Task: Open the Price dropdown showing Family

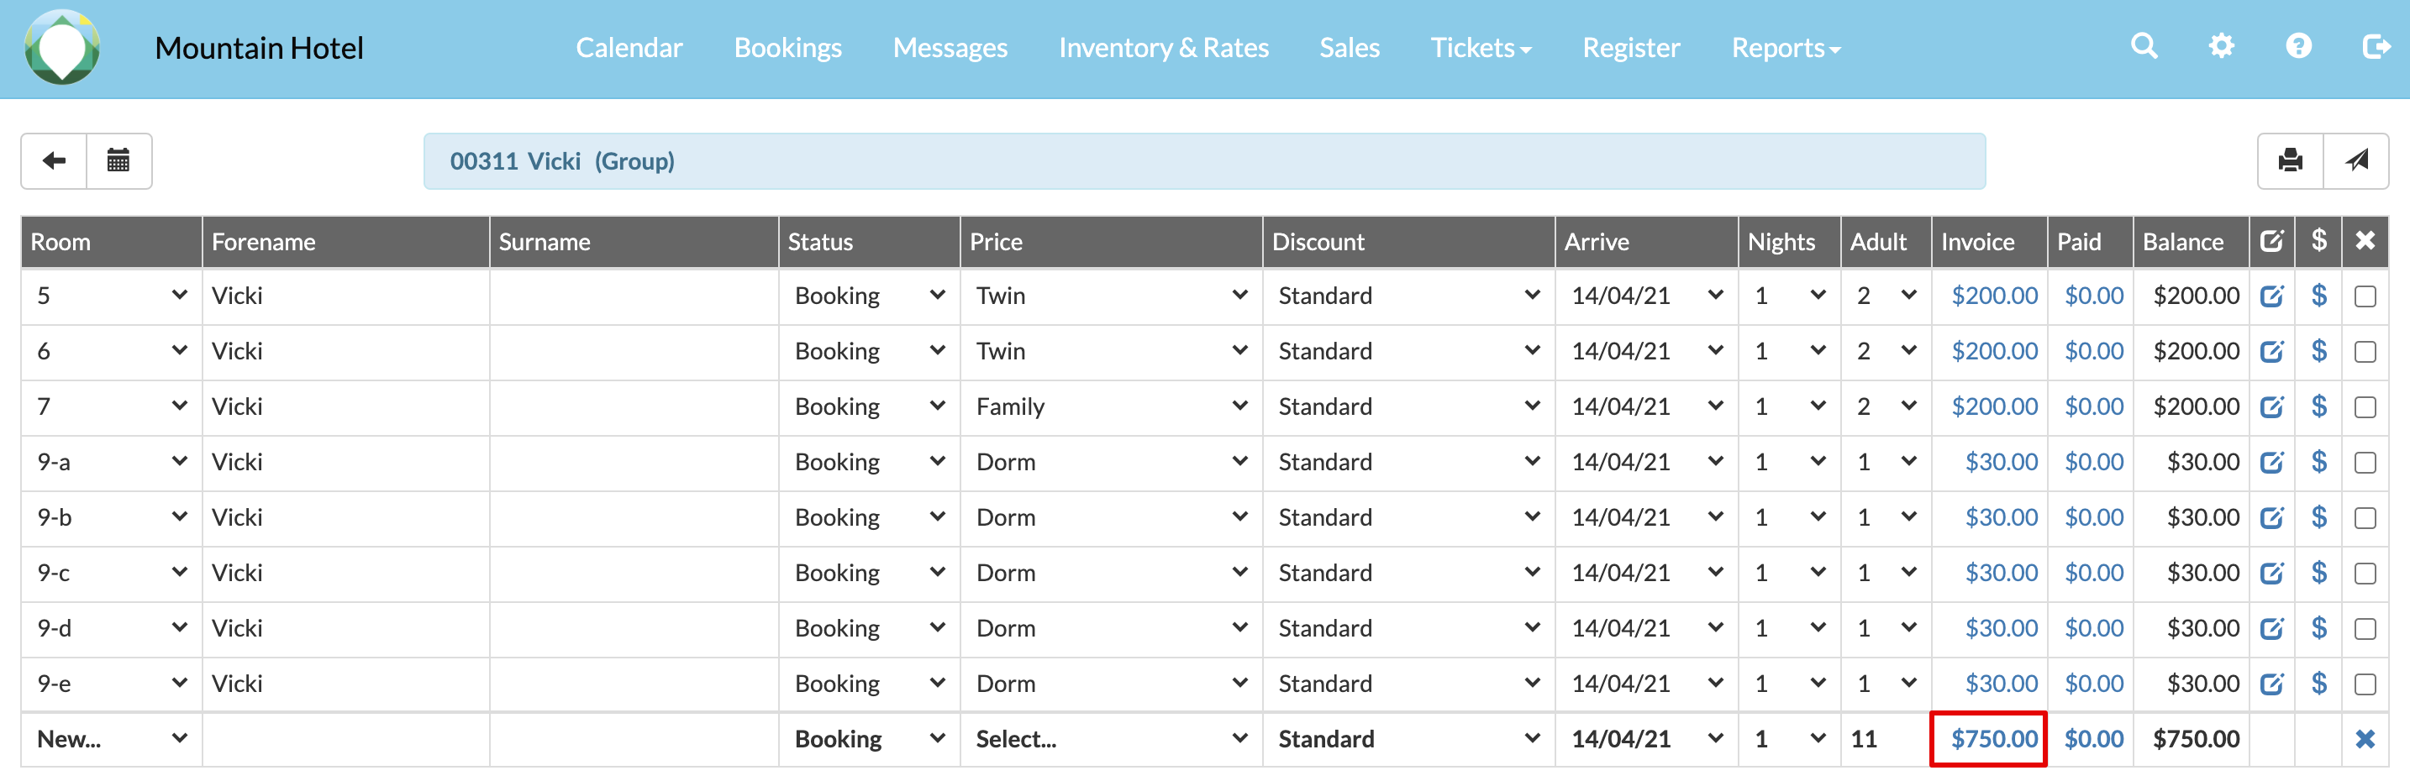Action: pyautogui.click(x=1111, y=406)
